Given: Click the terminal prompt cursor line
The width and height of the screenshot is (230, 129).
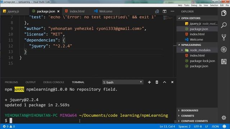Looking at the screenshot, I should (11, 121).
